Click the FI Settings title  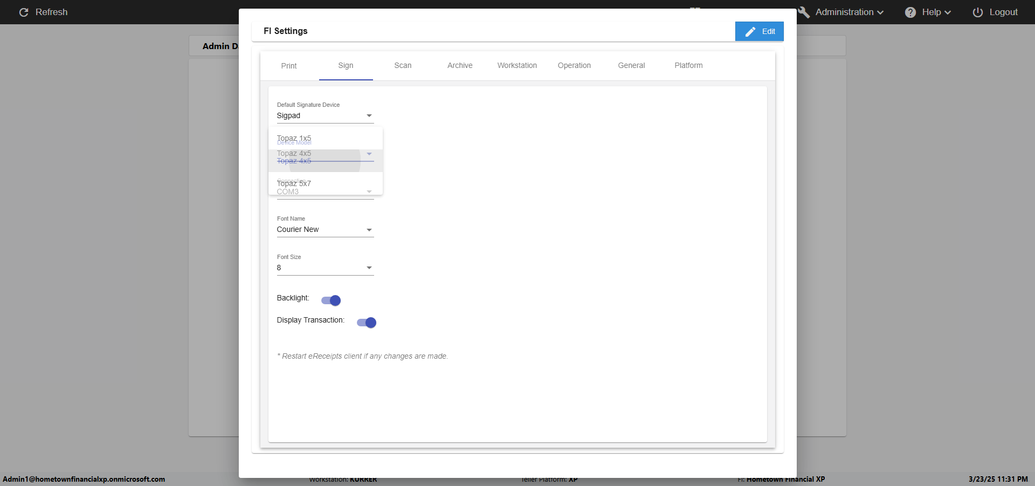point(286,31)
